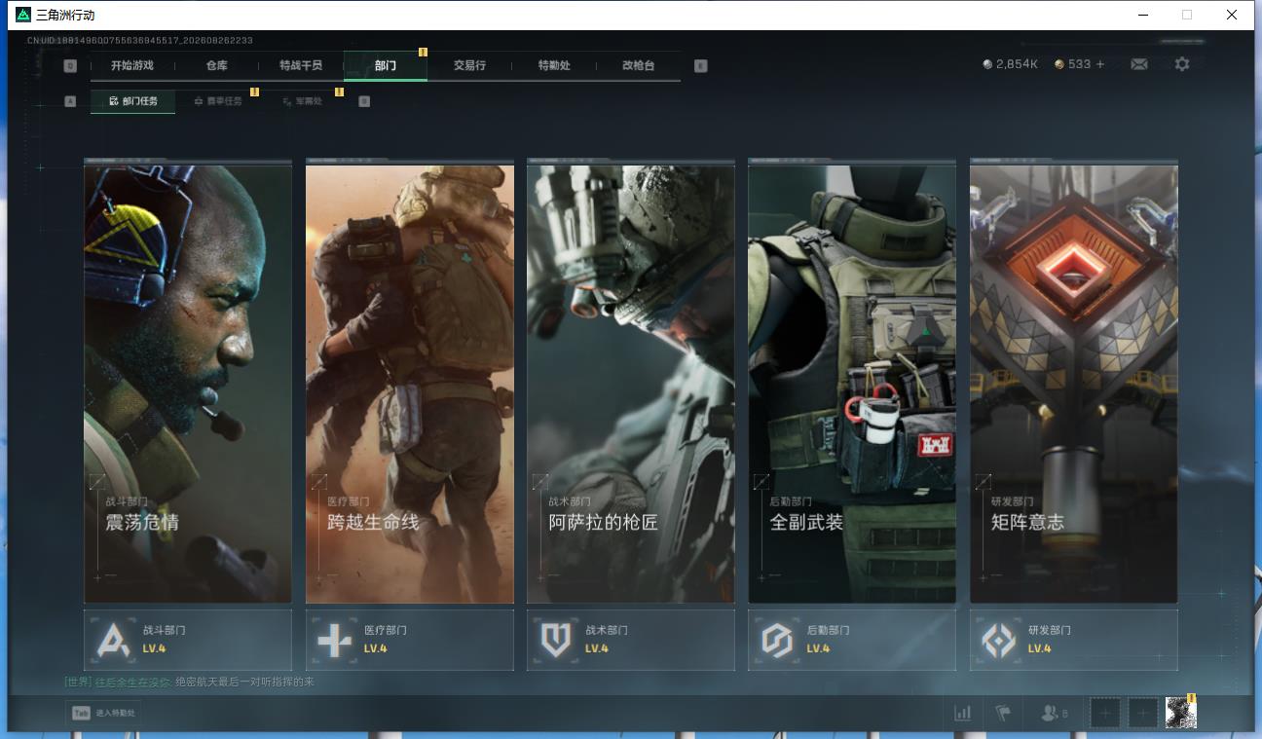This screenshot has width=1262, height=739.
Task: Open the friends list icon showing 6
Action: tap(1055, 713)
